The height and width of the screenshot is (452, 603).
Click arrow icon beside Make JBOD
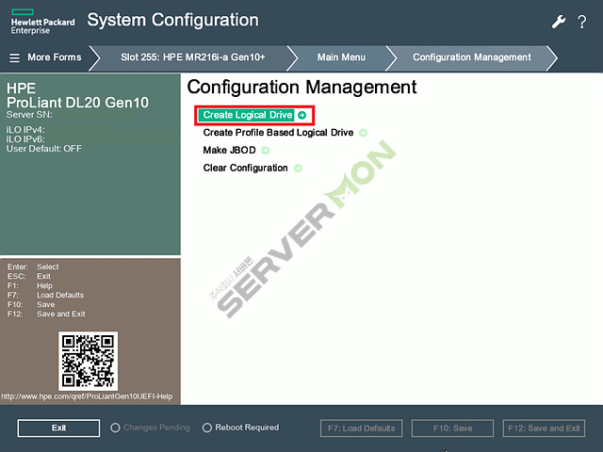[266, 151]
